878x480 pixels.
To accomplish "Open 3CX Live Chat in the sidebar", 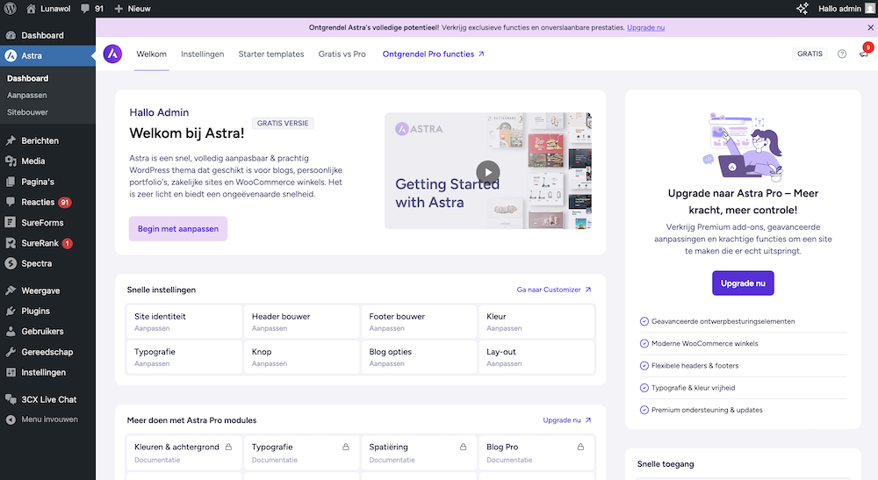I will [x=47, y=399].
